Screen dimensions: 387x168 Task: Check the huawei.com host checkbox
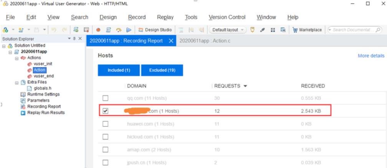click(105, 124)
